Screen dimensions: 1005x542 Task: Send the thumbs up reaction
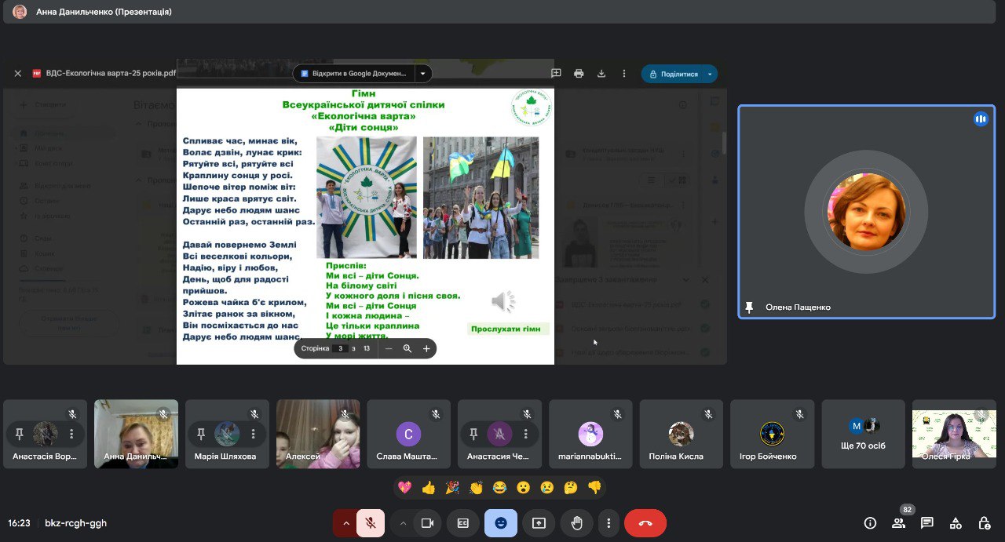[428, 487]
